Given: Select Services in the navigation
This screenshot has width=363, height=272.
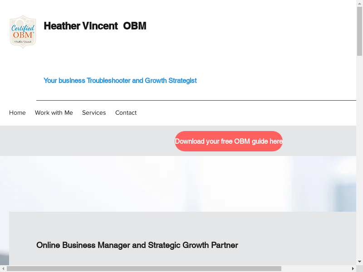Looking at the screenshot, I should [x=94, y=113].
